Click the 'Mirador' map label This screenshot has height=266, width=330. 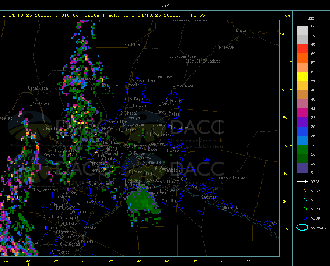point(169,201)
